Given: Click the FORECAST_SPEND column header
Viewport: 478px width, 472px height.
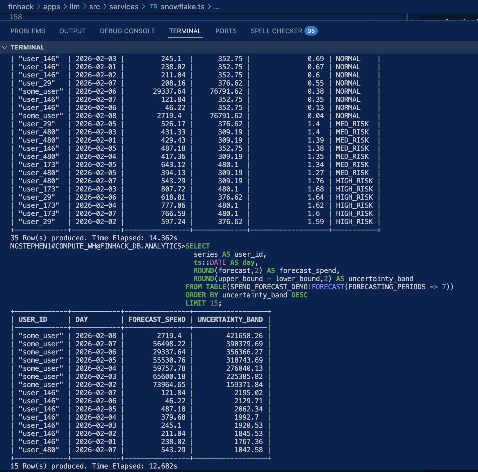Looking at the screenshot, I should point(157,320).
